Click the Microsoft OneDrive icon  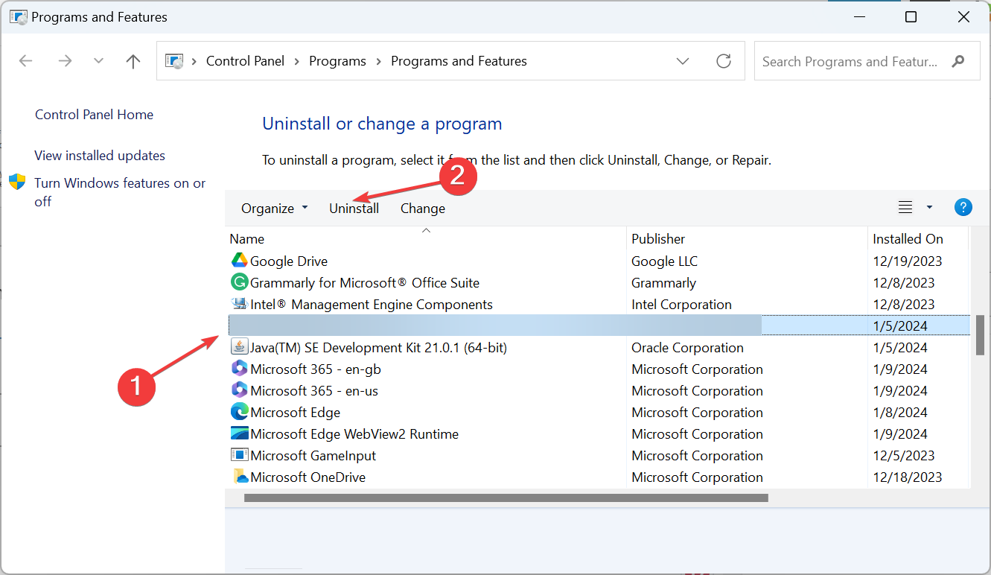[239, 477]
